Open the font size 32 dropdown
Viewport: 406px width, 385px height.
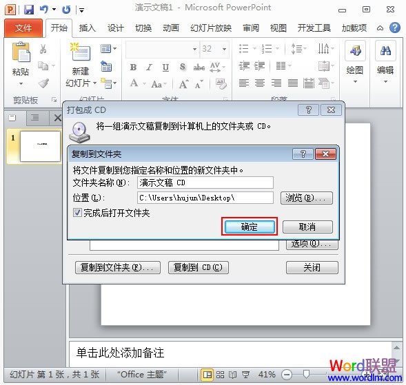click(224, 49)
